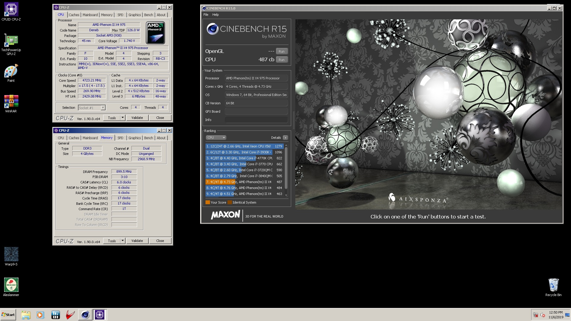Open the About tab in lower CPU-Z window
This screenshot has width=571, height=321.
click(x=161, y=138)
